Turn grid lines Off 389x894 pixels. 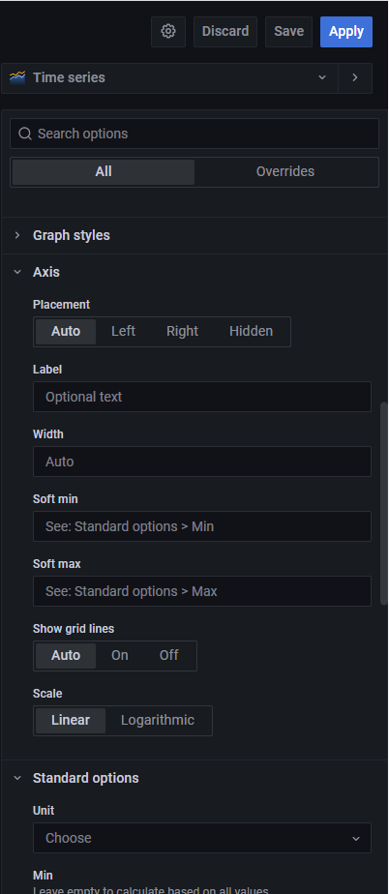pyautogui.click(x=168, y=655)
